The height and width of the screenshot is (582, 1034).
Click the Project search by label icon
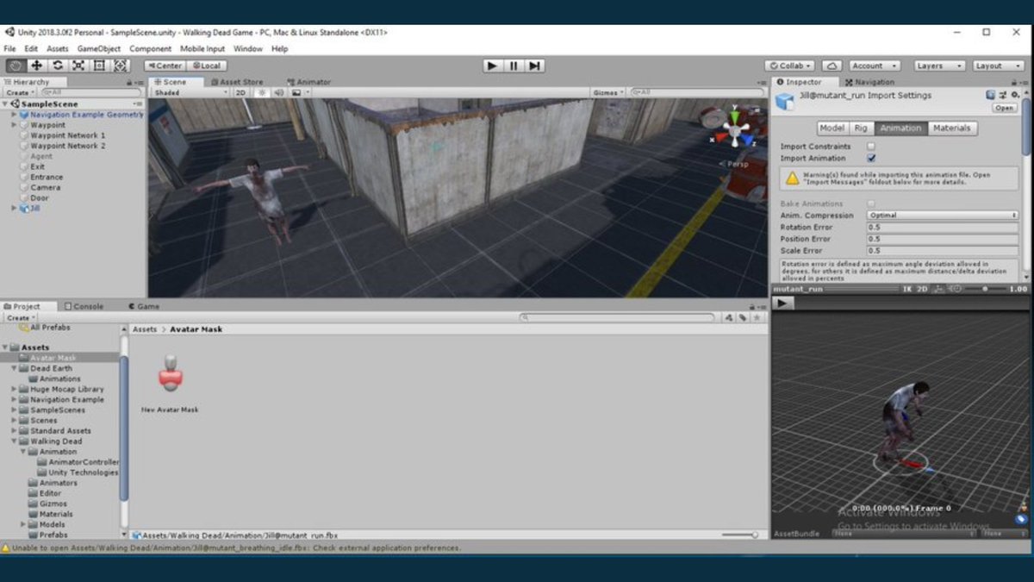point(743,318)
